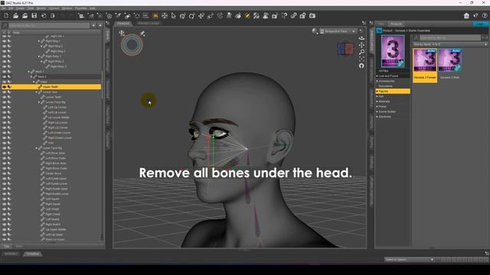Collapse the Lower Face Rig node

coord(39,102)
